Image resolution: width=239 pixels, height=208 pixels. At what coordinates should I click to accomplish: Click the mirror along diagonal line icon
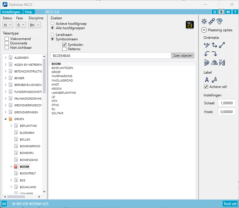222,63
